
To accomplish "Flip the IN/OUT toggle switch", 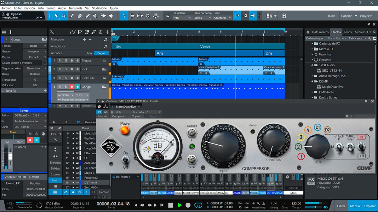I will click(361, 146).
